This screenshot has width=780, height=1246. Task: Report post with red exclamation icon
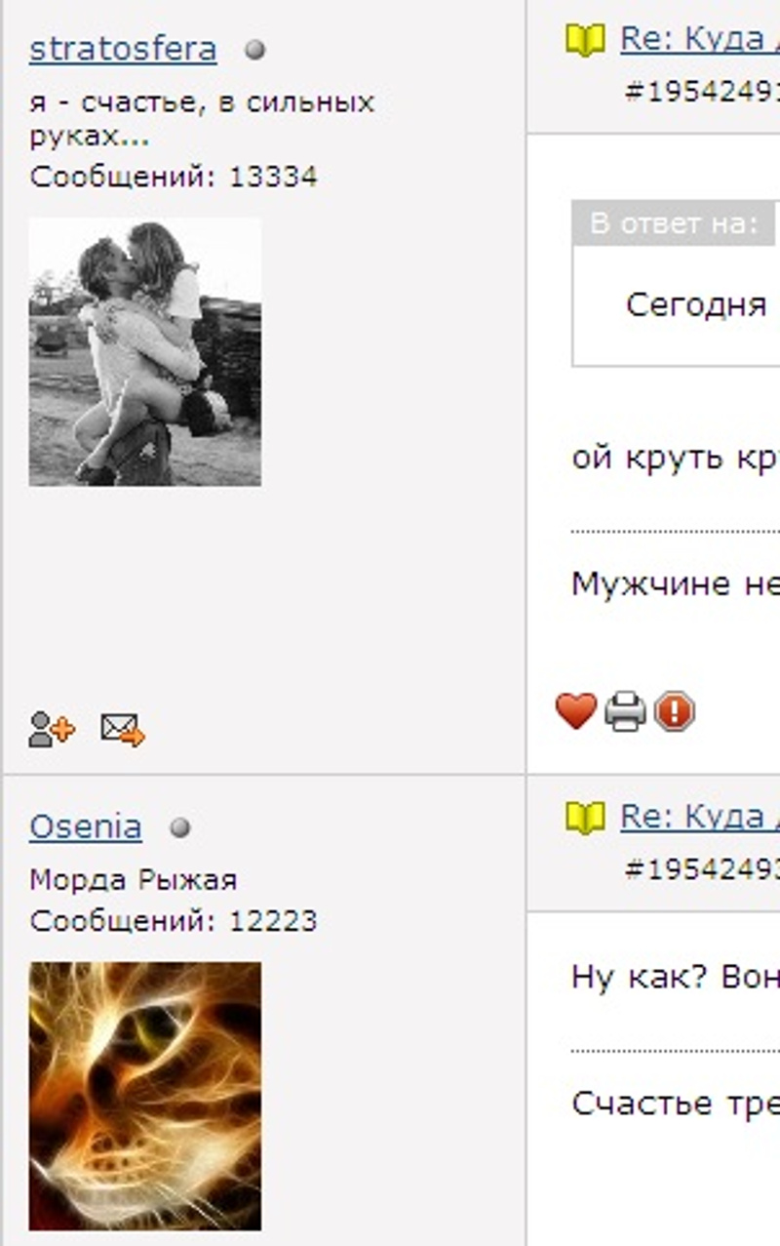click(674, 712)
